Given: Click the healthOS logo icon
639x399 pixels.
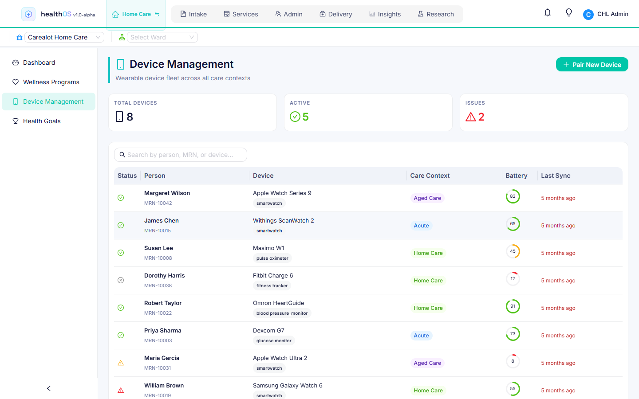Looking at the screenshot, I should point(28,14).
